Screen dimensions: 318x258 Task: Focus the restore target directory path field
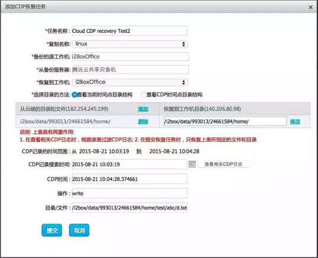coord(225,121)
